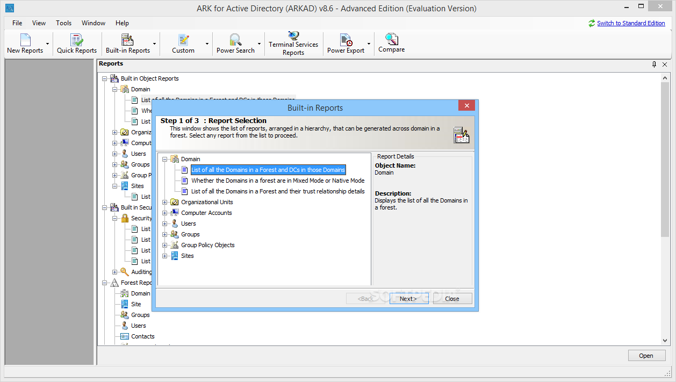The height and width of the screenshot is (382, 676).
Task: Click the Computer Accounts icon in dialog
Action: point(174,213)
